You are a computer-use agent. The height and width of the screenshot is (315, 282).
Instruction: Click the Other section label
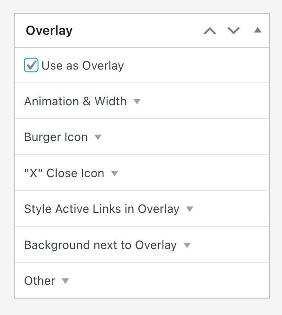tap(40, 281)
